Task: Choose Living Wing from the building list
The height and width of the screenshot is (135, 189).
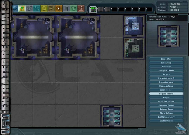Action: (x=166, y=59)
